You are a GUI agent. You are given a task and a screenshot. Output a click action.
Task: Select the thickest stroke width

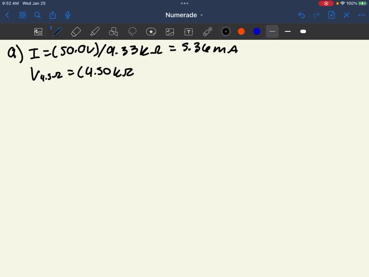pos(303,32)
